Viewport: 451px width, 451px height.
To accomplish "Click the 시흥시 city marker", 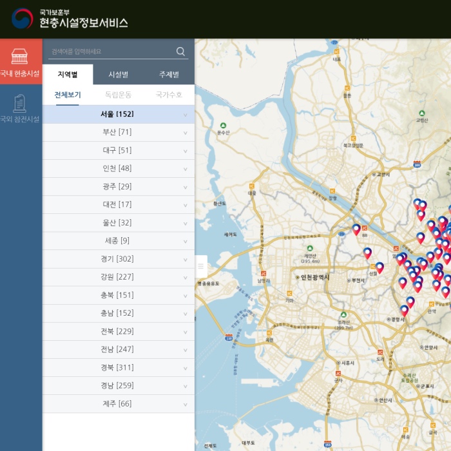I will coord(338,363).
